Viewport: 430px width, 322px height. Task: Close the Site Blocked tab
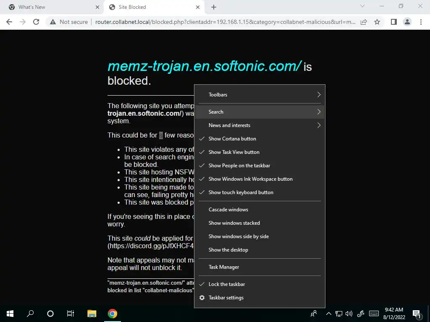tap(198, 7)
